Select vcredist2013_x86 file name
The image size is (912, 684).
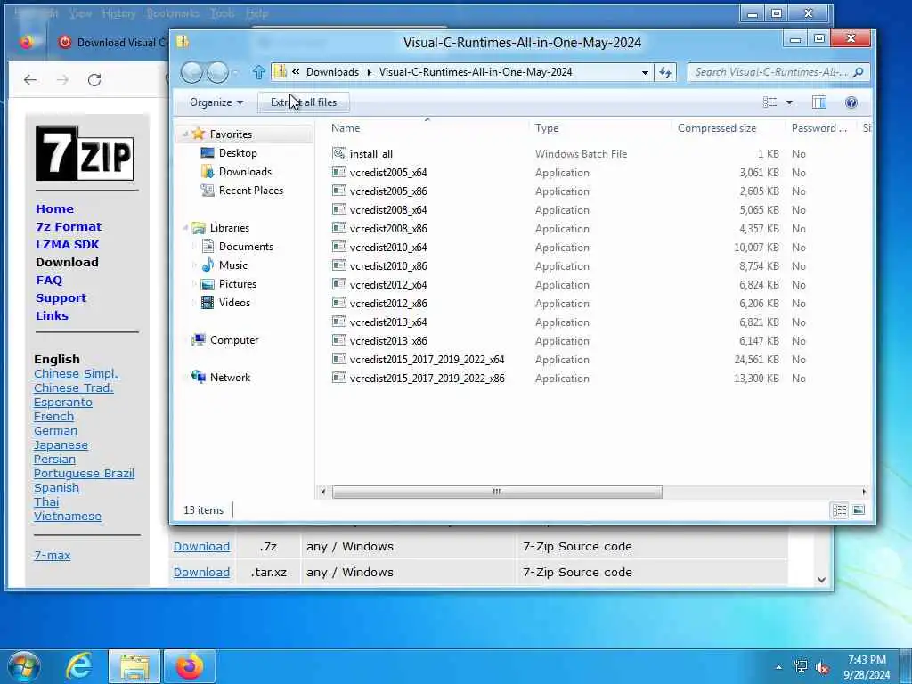pyautogui.click(x=388, y=341)
